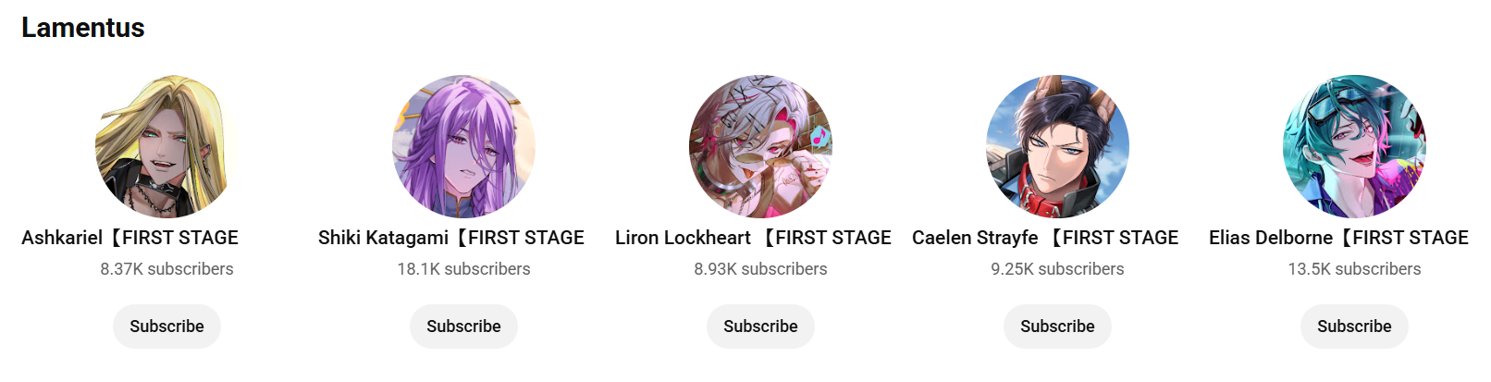The height and width of the screenshot is (382, 1491).
Task: Open the Elias Delborne【FIRST STAGE title link
Action: 1338,238
